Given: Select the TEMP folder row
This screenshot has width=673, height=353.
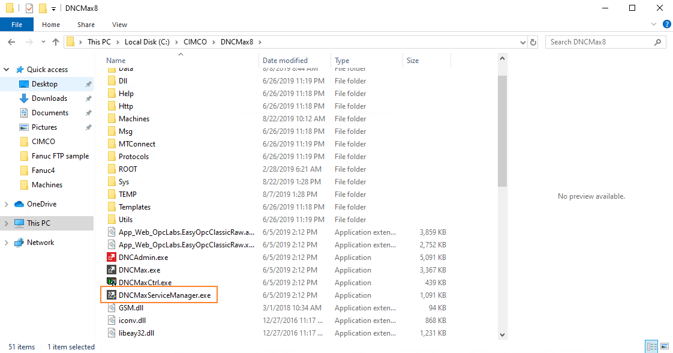Looking at the screenshot, I should pyautogui.click(x=277, y=195).
